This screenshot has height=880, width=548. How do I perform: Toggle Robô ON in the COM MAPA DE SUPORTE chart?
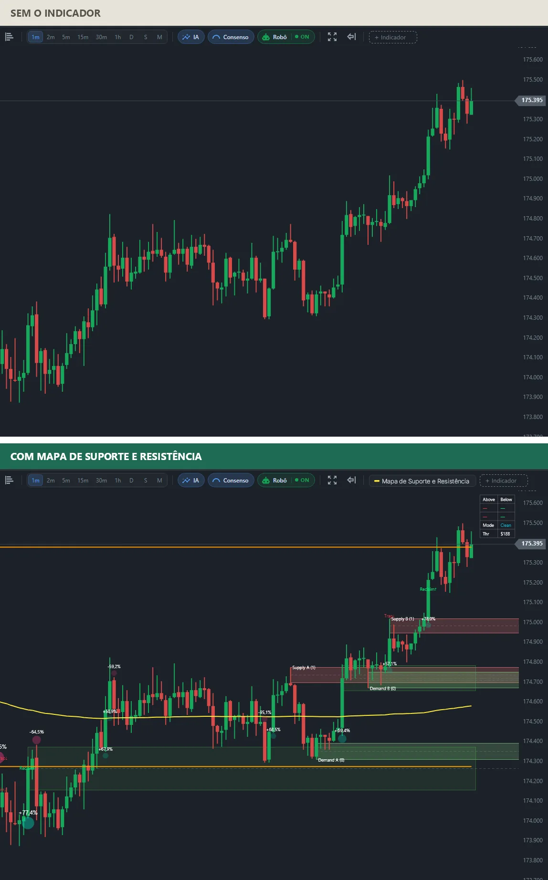pyautogui.click(x=286, y=481)
